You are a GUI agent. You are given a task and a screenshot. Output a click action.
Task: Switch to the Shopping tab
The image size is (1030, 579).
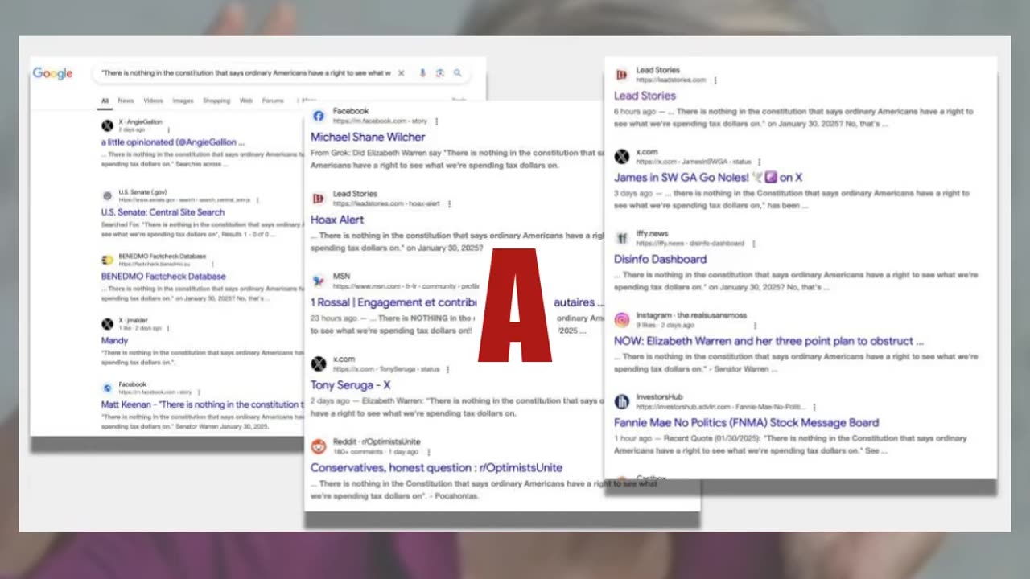pyautogui.click(x=216, y=101)
